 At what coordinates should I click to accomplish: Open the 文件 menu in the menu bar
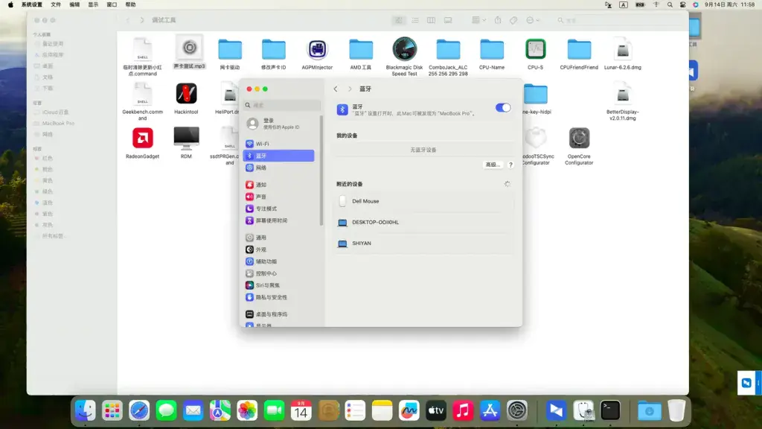56,4
